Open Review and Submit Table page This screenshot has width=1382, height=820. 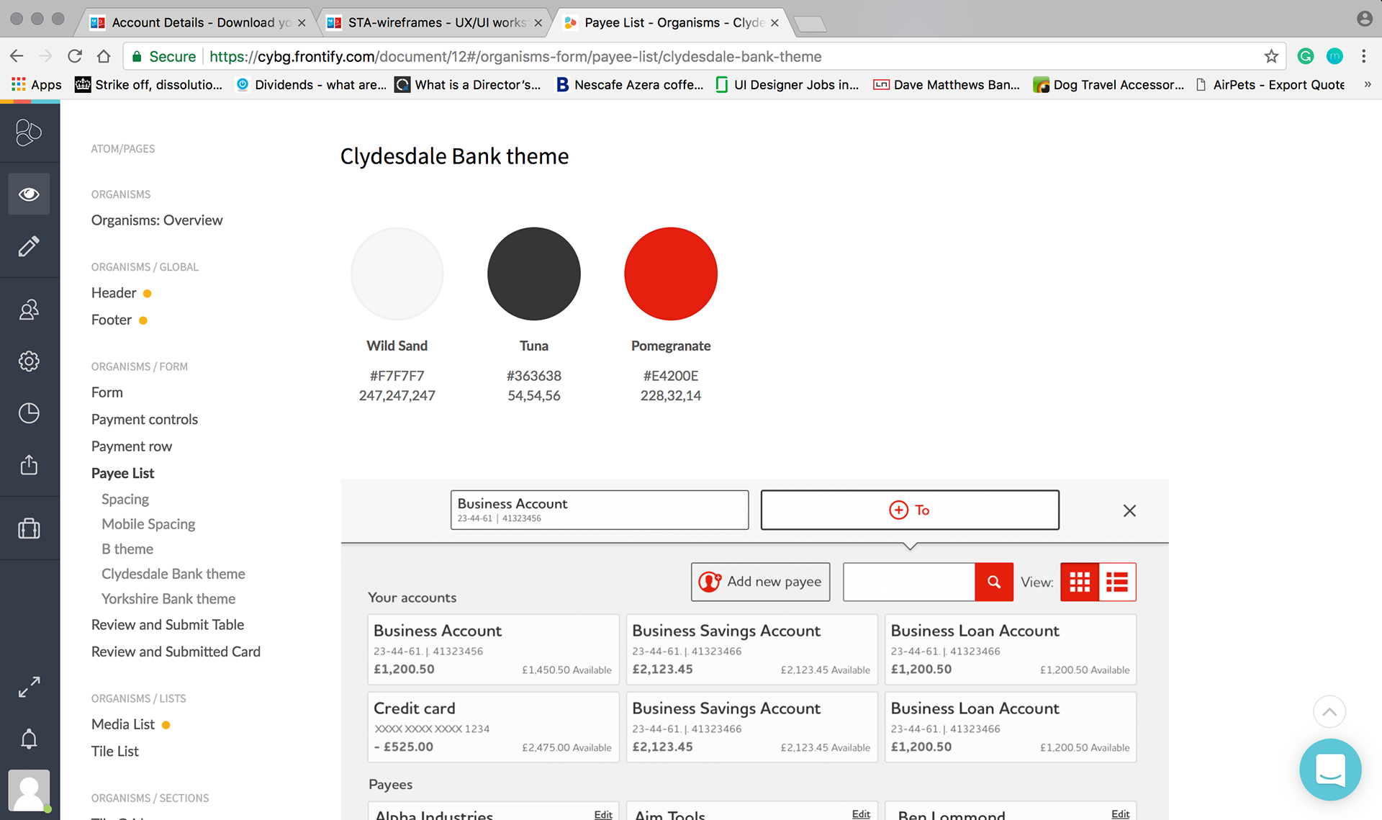(x=168, y=625)
